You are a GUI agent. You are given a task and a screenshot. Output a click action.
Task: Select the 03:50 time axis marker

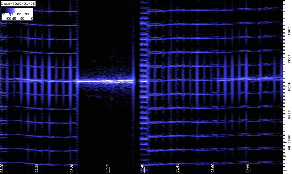tap(213, 168)
